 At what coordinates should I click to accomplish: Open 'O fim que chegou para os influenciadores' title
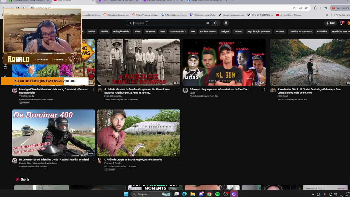(220, 89)
